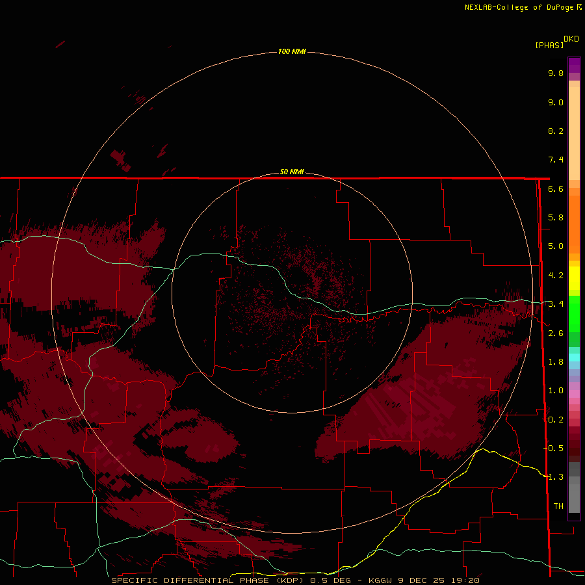Click the bright green band of the color scale

(574, 314)
